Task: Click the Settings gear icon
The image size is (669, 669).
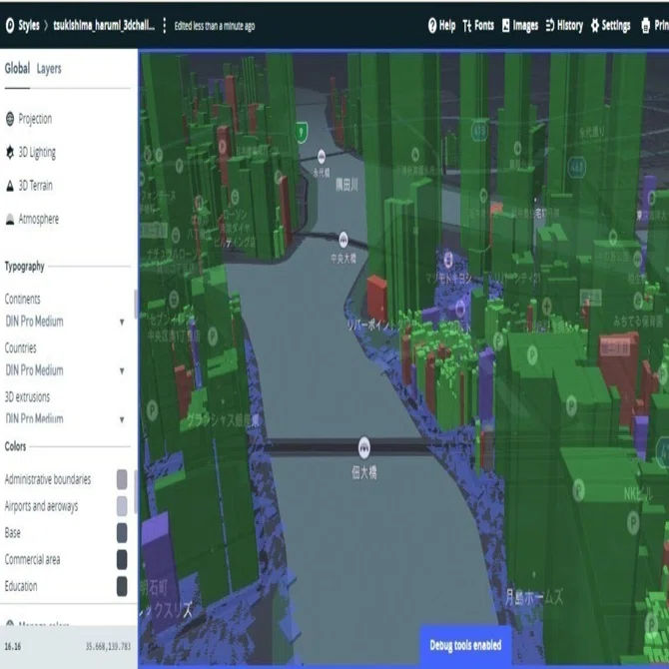Action: coord(595,26)
